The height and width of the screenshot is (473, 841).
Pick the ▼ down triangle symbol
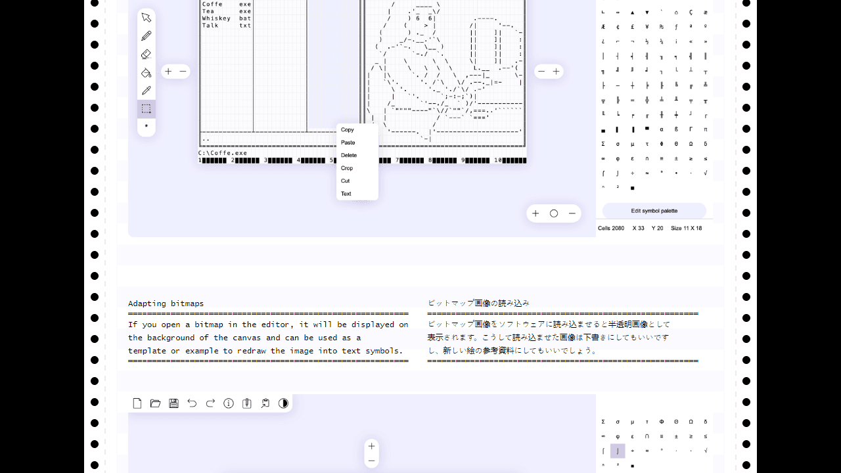(x=647, y=12)
